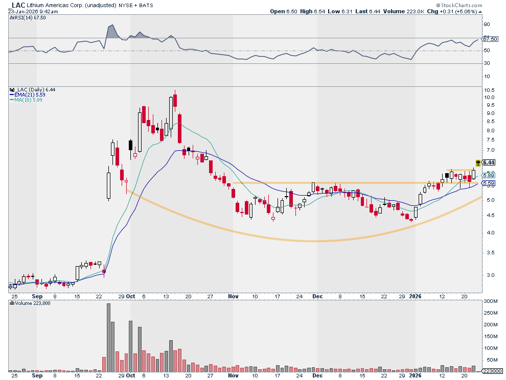The height and width of the screenshot is (380, 506).
Task: Click the 10 level on the RSI axis
Action: 487,77
